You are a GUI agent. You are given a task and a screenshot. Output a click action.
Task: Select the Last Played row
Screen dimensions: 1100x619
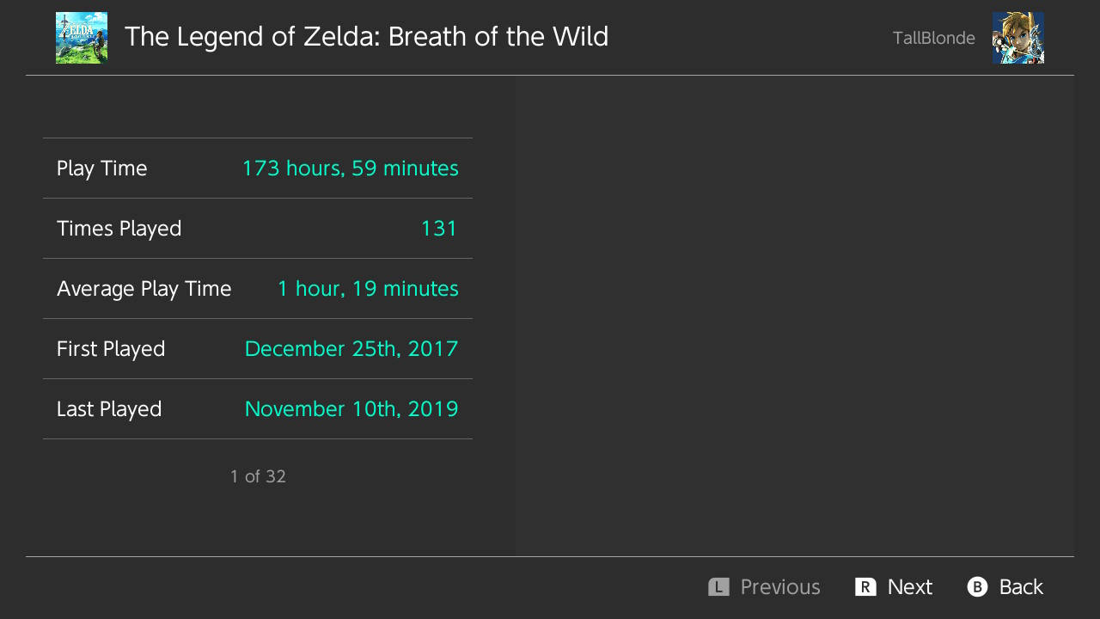[258, 409]
